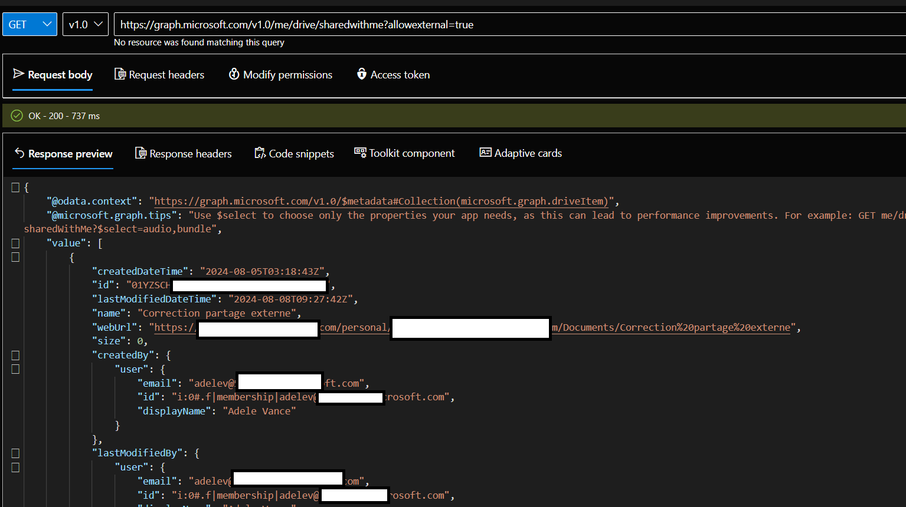Click the Toolkit component icon

(x=360, y=152)
